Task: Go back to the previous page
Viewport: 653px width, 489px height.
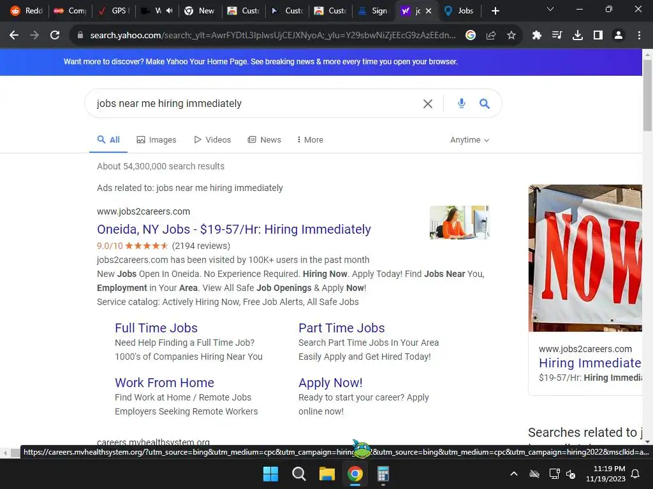Action: tap(14, 36)
